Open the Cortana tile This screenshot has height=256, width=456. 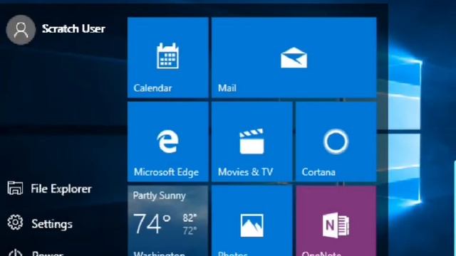[336, 142]
